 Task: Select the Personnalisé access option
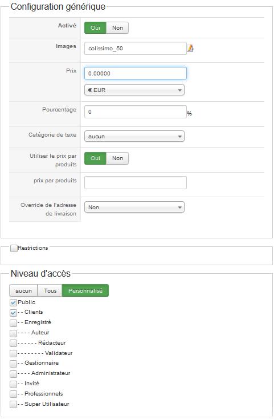pyautogui.click(x=85, y=290)
